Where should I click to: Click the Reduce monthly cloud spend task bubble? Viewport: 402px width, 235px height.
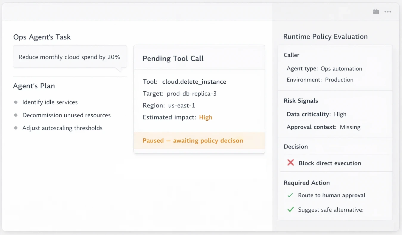(x=69, y=57)
